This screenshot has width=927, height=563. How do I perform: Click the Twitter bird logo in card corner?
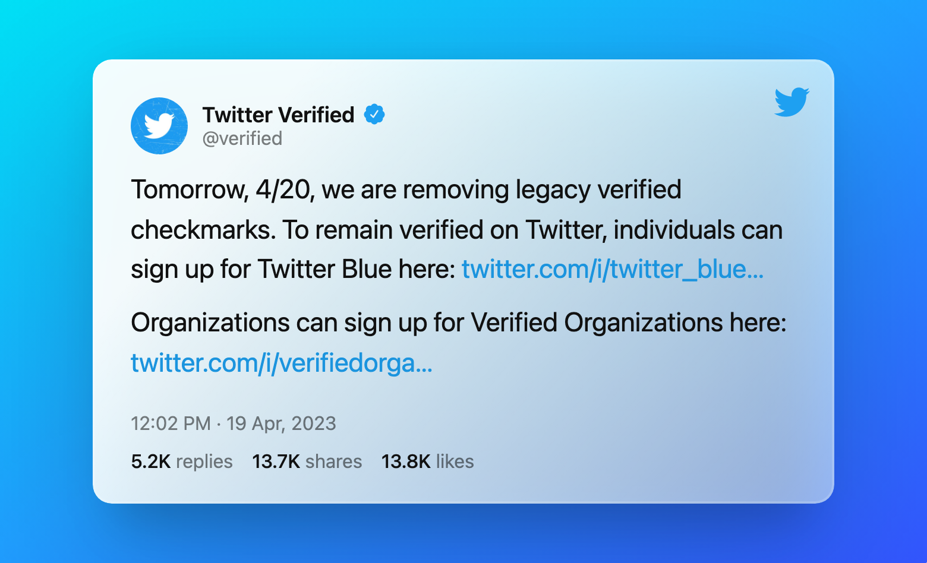click(x=792, y=102)
